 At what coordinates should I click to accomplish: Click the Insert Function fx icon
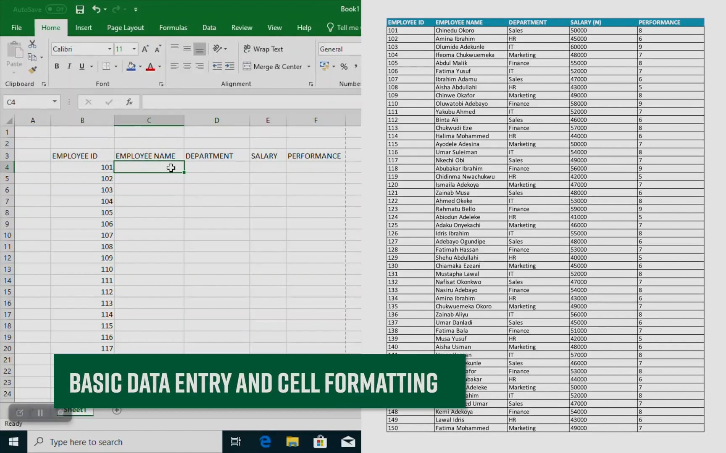point(129,102)
